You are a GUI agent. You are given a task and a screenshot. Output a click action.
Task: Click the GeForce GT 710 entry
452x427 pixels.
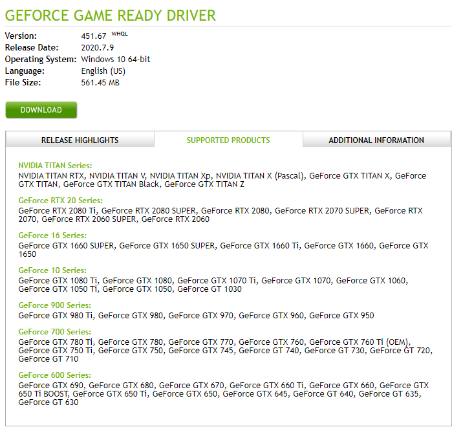(48, 359)
